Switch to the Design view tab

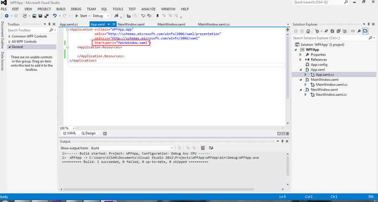(89, 133)
